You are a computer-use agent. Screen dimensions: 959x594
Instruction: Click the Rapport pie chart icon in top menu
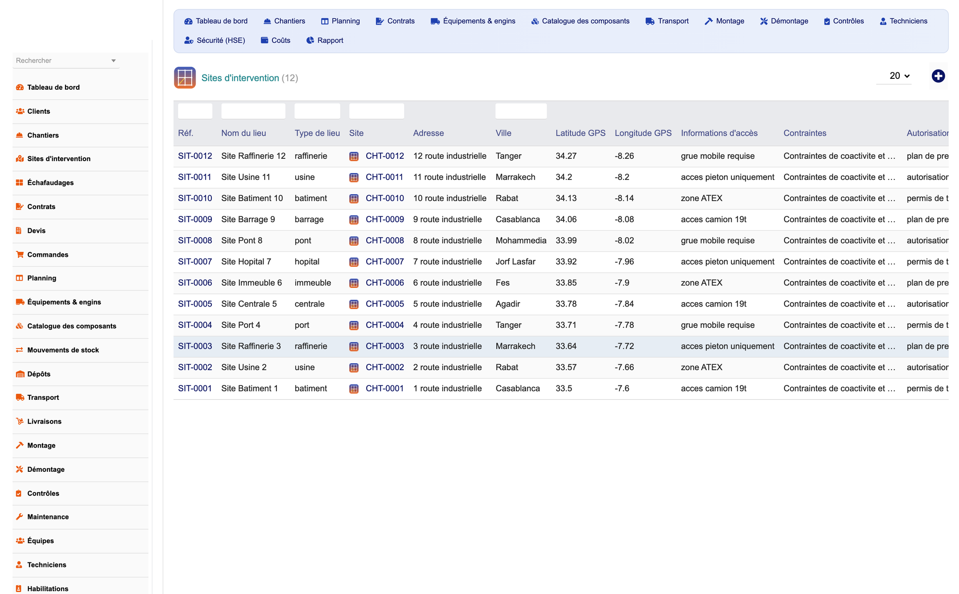pyautogui.click(x=310, y=40)
